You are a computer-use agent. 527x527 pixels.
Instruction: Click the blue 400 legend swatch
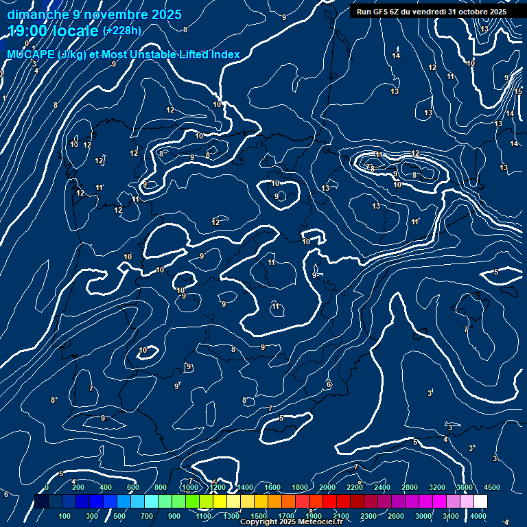tap(110, 502)
